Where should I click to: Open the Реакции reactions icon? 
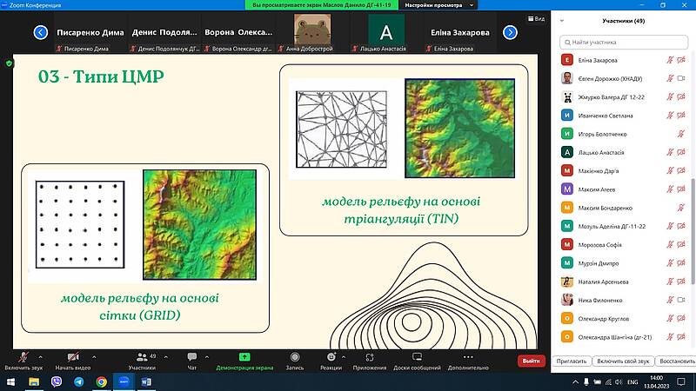pos(331,357)
